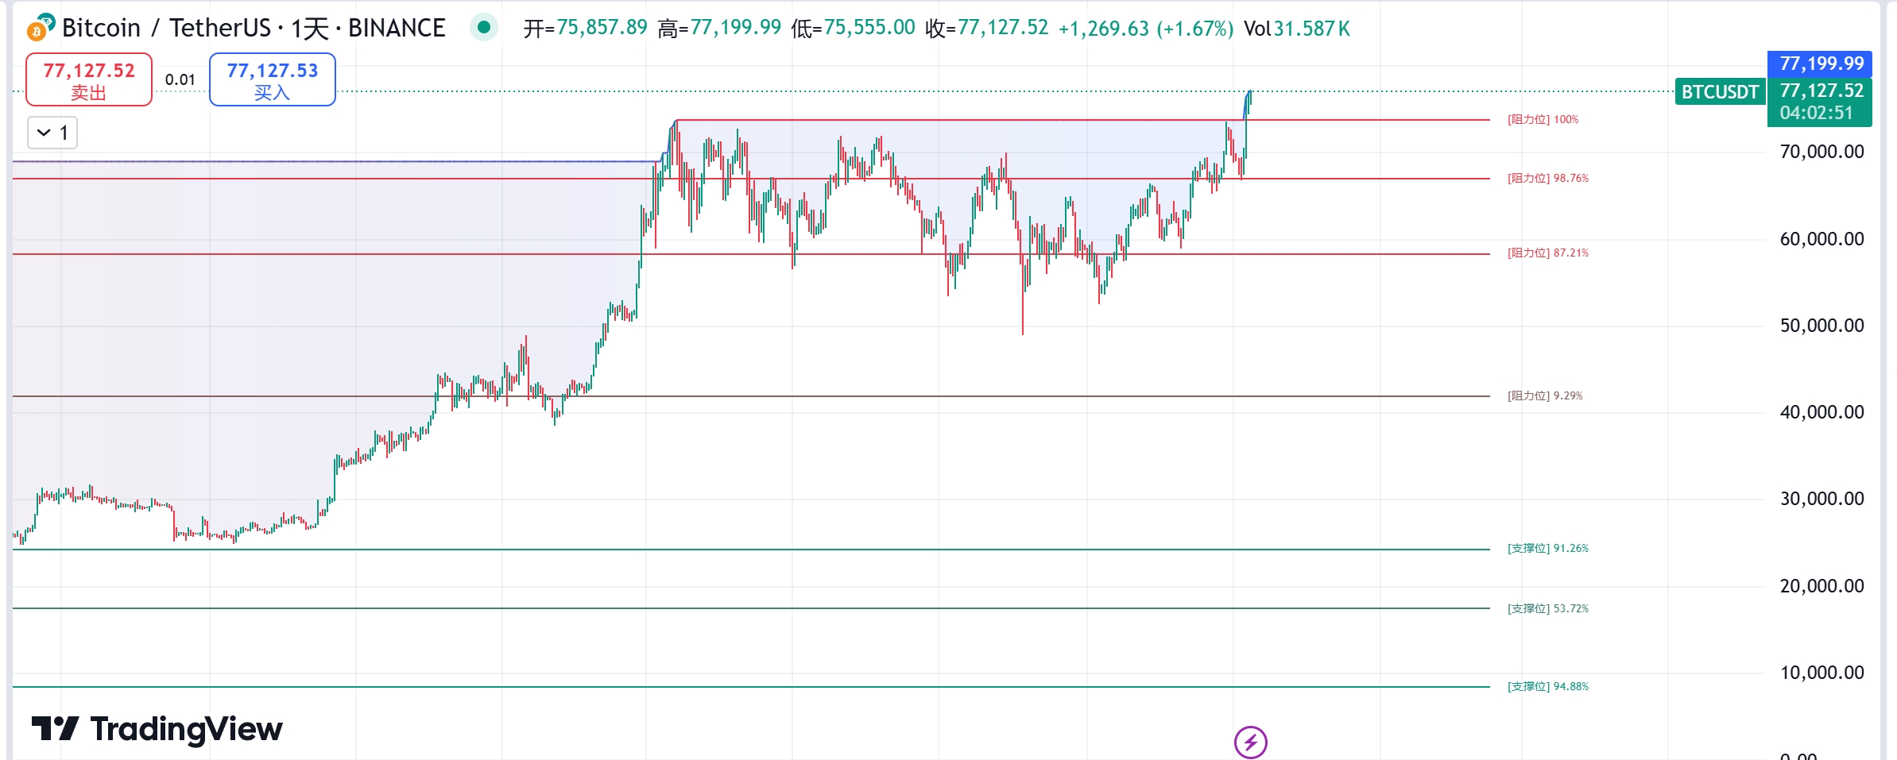Open the Bitcoin / TetherUS symbol title
Image resolution: width=1897 pixels, height=760 pixels.
coord(167,28)
